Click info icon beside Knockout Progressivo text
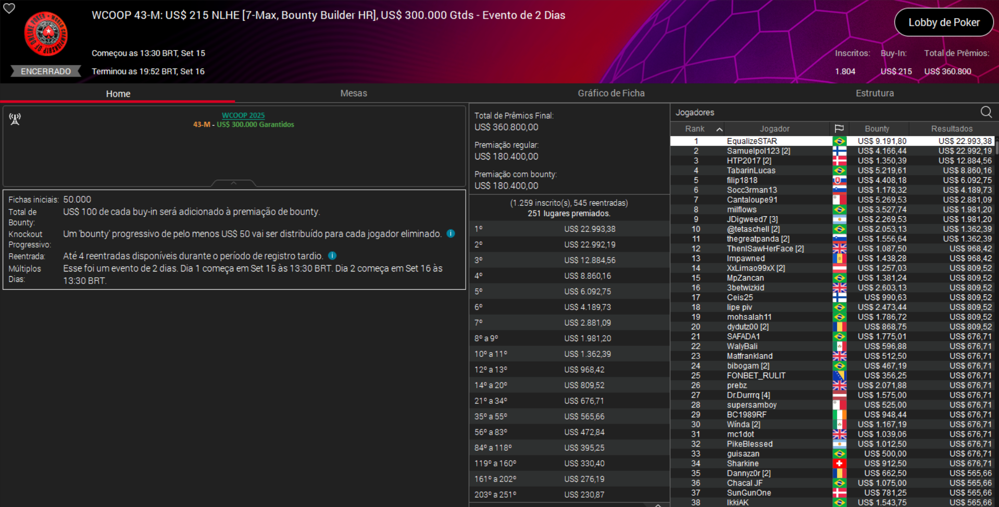The width and height of the screenshot is (999, 507). click(451, 233)
